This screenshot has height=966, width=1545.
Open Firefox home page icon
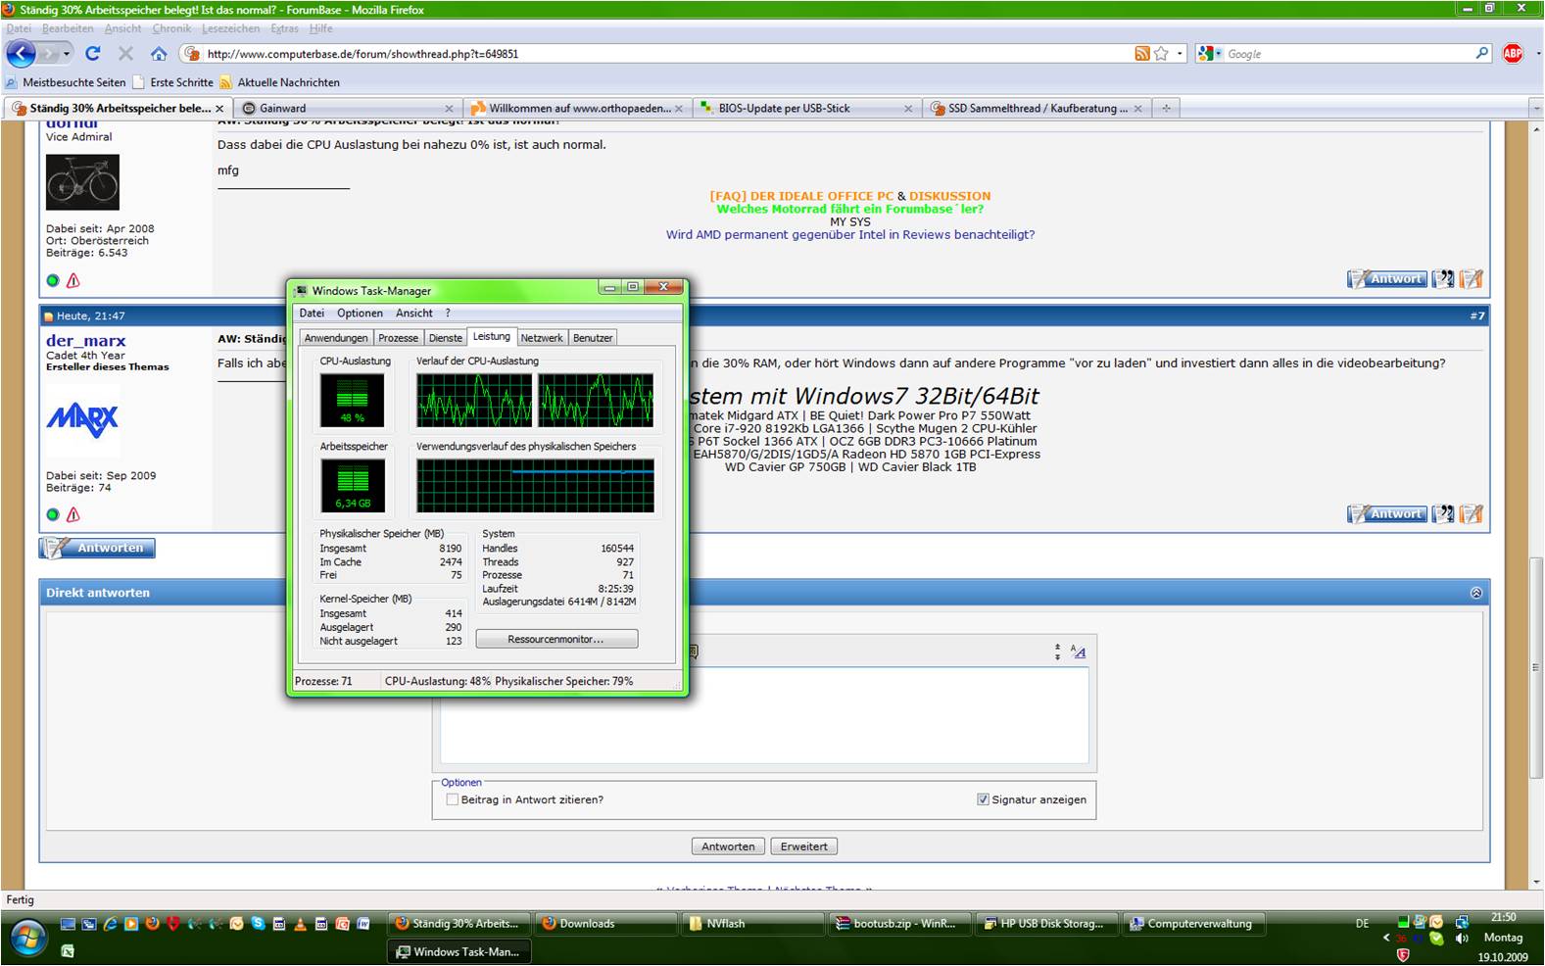[159, 54]
